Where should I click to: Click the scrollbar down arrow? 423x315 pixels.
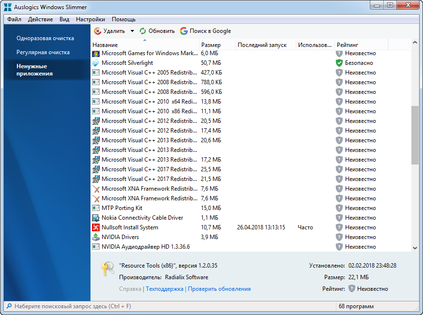tap(415, 248)
